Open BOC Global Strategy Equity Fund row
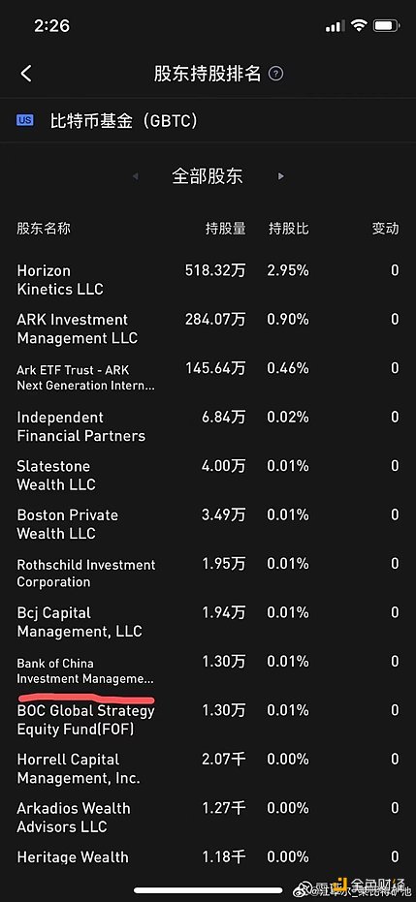416x902 pixels. [x=208, y=720]
